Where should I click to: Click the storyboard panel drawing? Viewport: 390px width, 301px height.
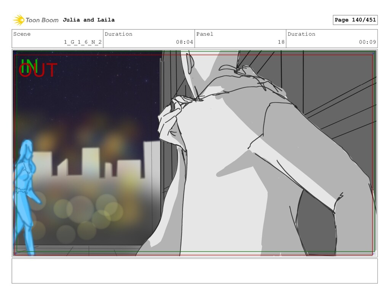click(195, 153)
